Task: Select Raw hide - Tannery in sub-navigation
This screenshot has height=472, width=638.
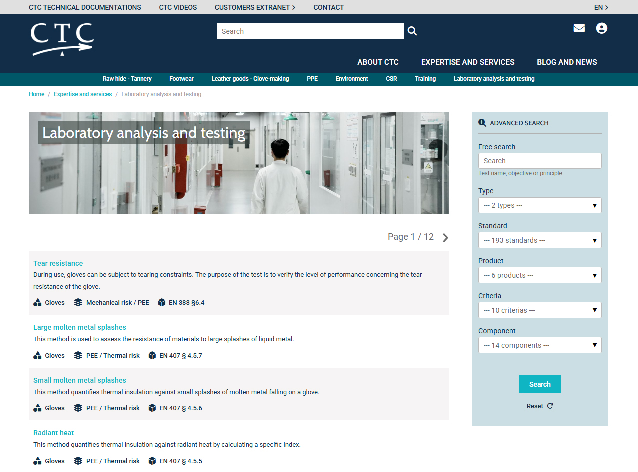Action: [127, 79]
